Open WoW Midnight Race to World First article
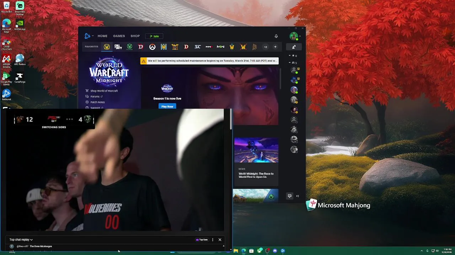 pos(256,175)
